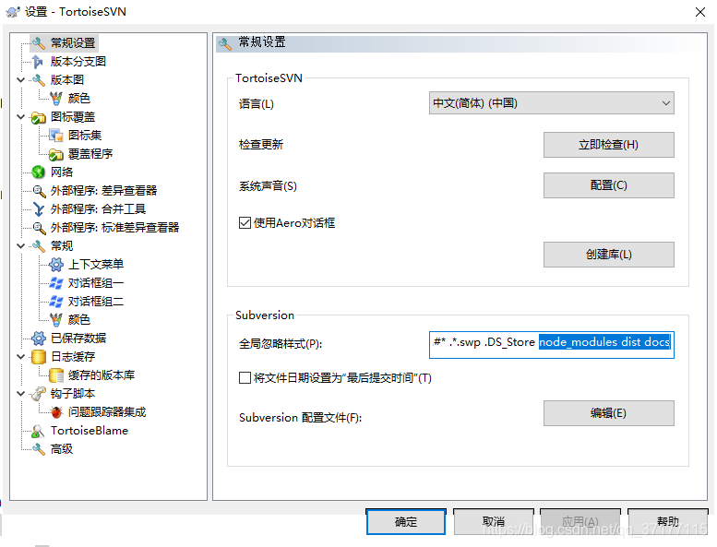Image resolution: width=717 pixels, height=547 pixels.
Task: Open 网络 settings page
Action: coord(62,172)
